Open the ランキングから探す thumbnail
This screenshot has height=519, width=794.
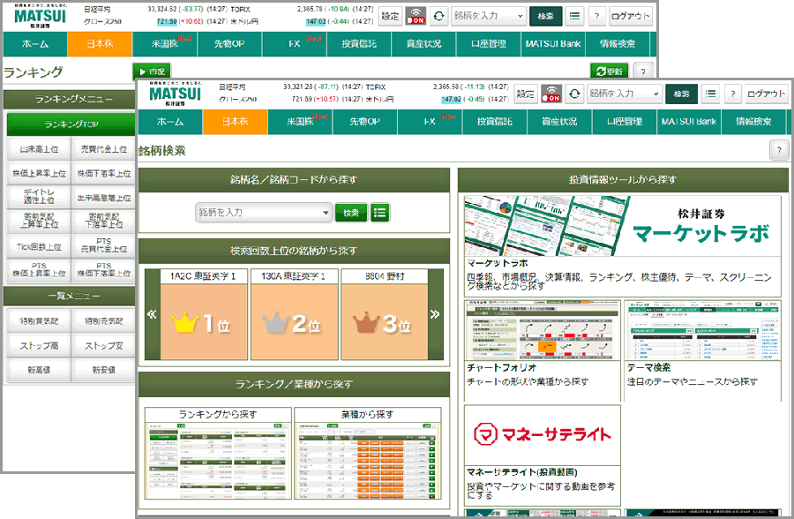click(x=218, y=460)
